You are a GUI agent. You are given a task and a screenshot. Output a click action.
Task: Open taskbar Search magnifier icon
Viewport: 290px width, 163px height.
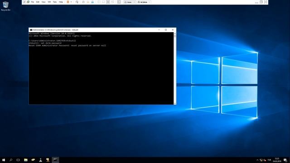click(x=11, y=160)
